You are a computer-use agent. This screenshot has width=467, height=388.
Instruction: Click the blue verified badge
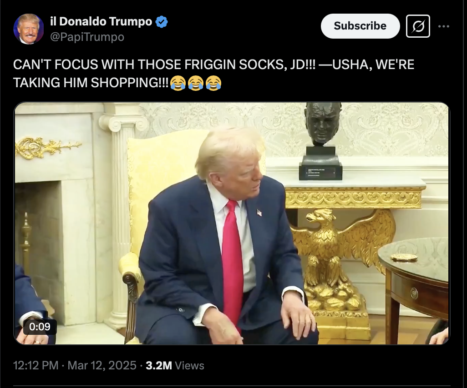(x=162, y=22)
